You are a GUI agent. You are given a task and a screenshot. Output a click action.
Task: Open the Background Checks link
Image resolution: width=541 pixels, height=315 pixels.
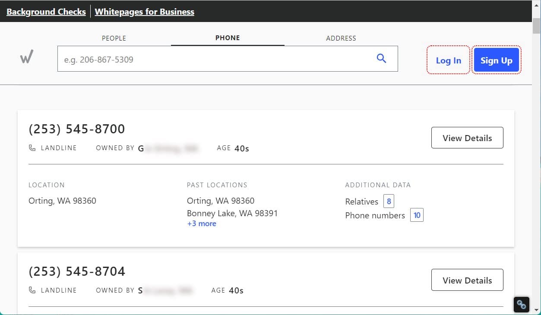pyautogui.click(x=46, y=12)
